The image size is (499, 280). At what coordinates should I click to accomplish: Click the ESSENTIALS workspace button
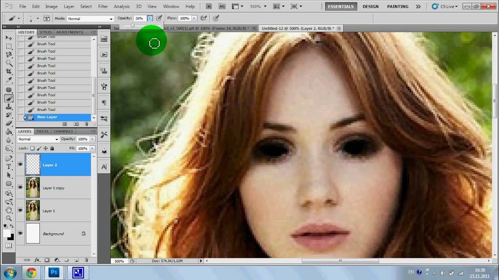click(x=341, y=7)
